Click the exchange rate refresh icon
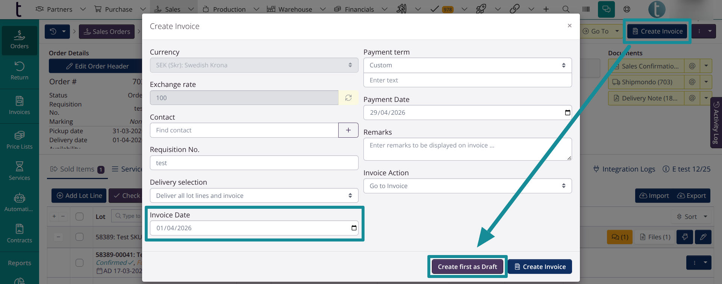The width and height of the screenshot is (722, 284). click(x=348, y=98)
